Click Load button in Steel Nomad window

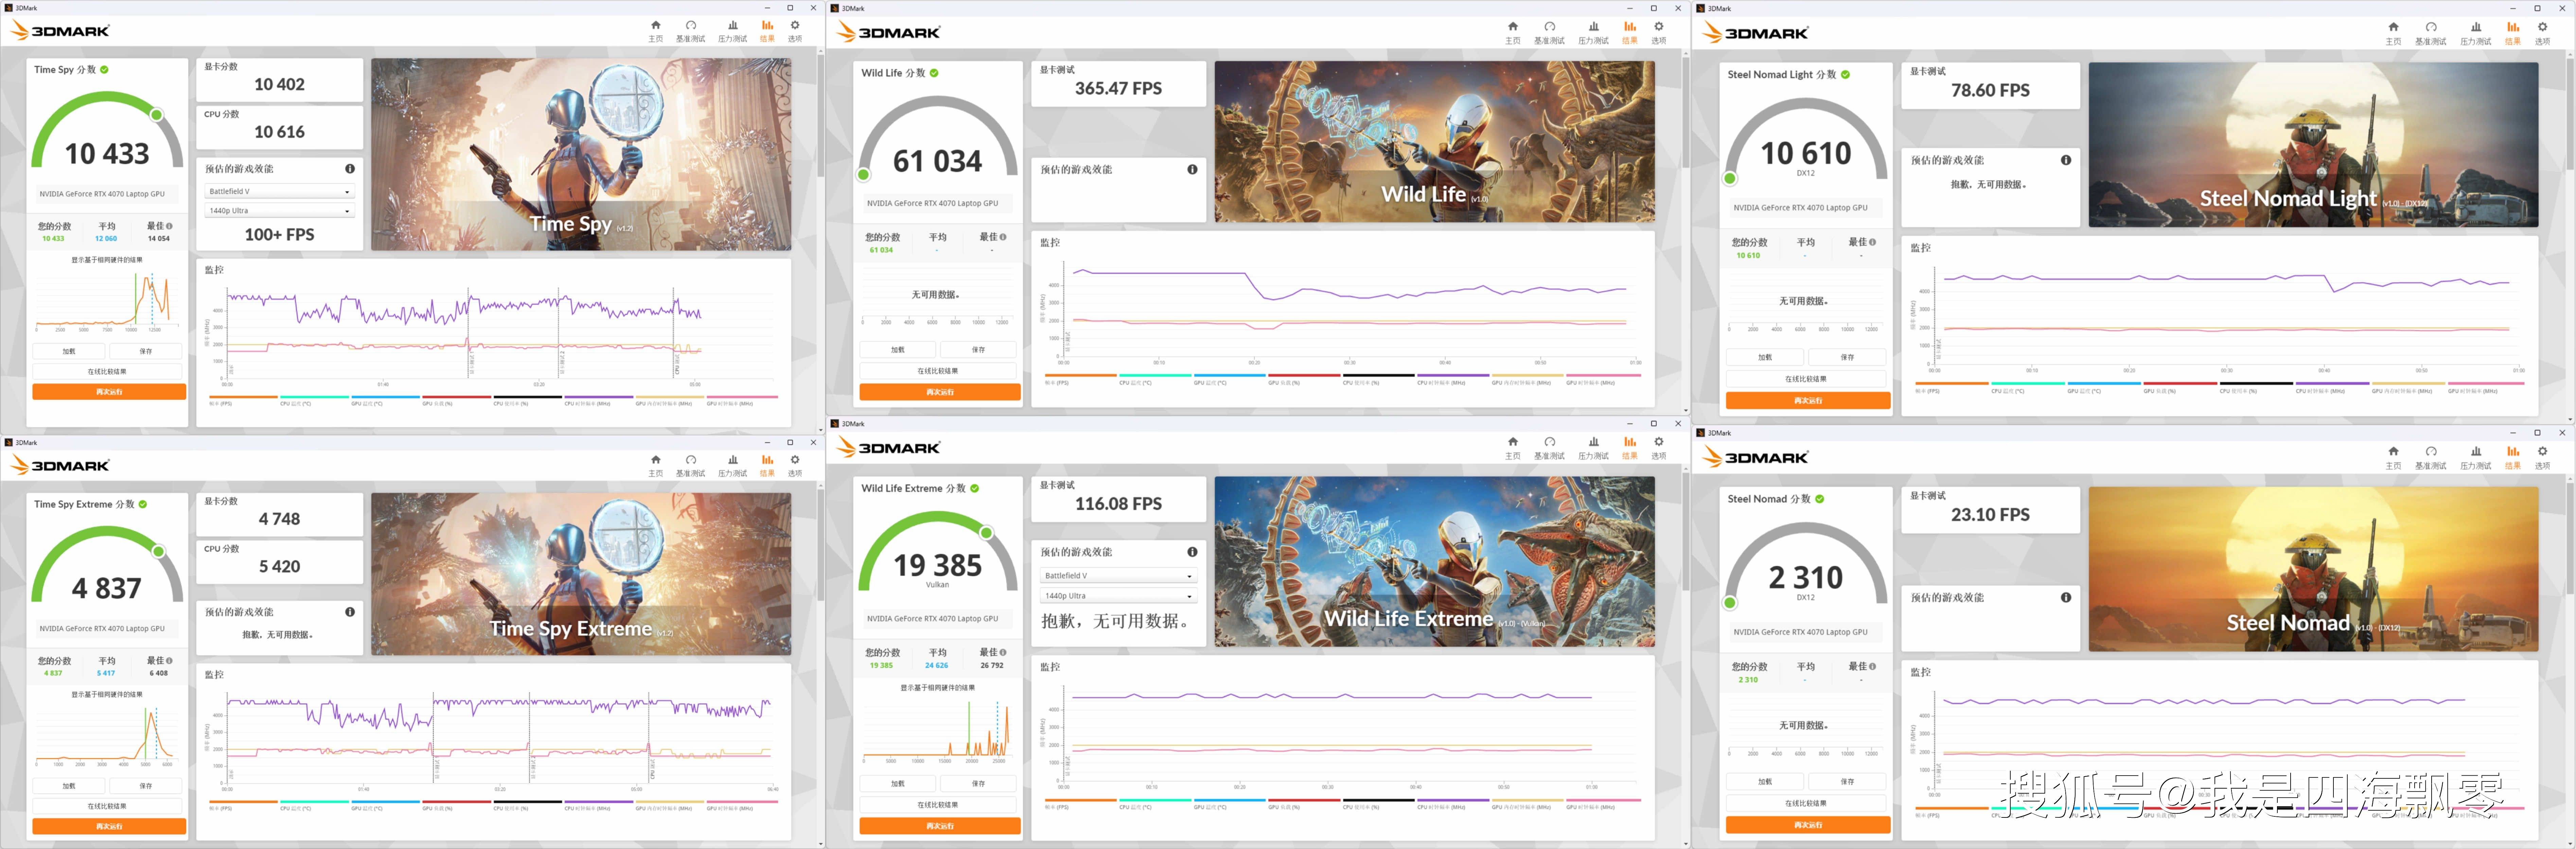coord(1765,782)
